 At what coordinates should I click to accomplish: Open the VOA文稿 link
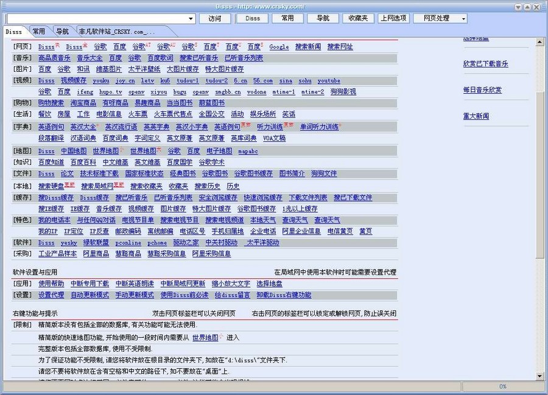[x=275, y=138]
